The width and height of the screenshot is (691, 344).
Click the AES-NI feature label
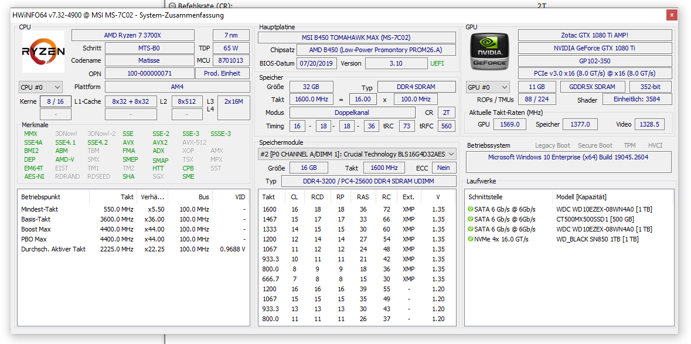(x=34, y=176)
